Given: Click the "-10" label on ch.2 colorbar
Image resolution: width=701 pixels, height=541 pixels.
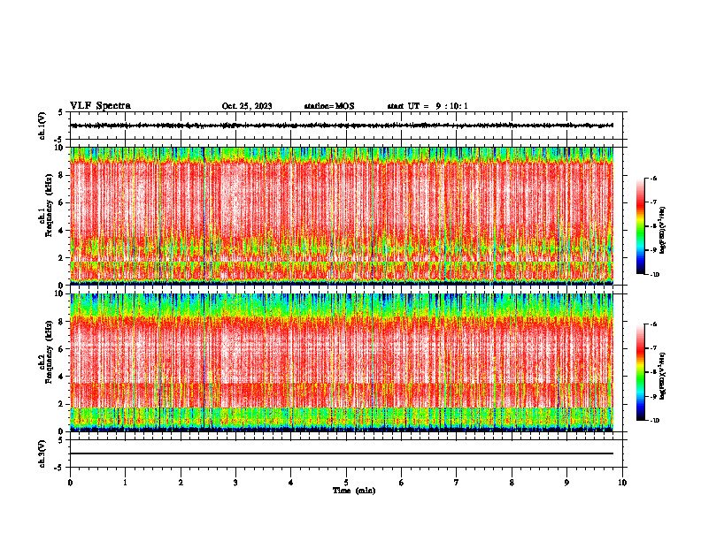Looking at the screenshot, I should click(x=653, y=421).
